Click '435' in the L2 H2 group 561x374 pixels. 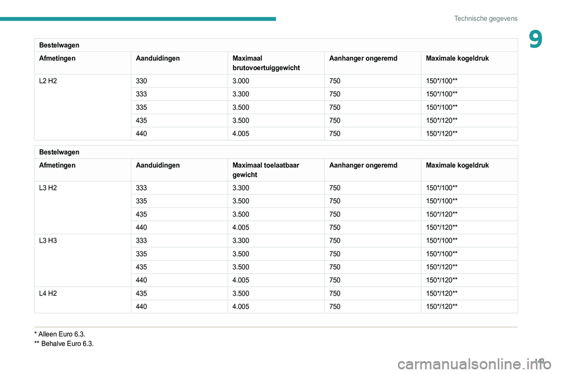click(x=141, y=120)
